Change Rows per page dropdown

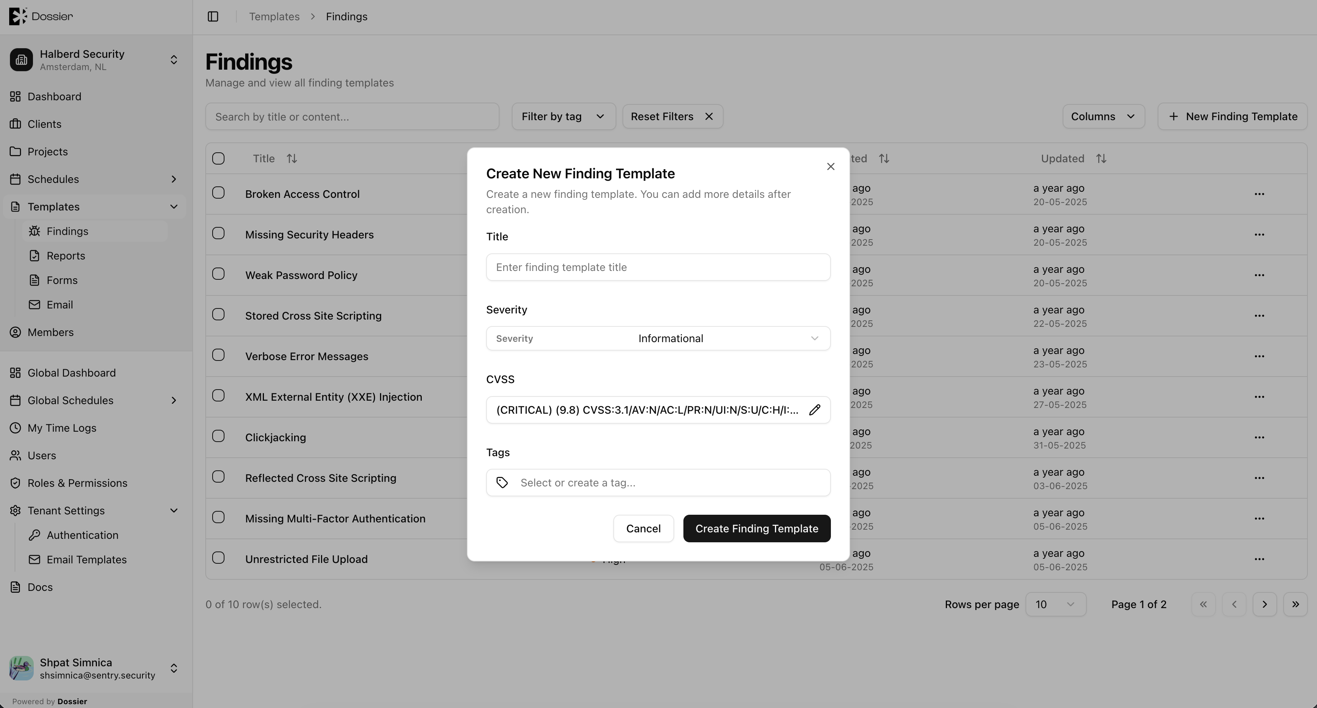pyautogui.click(x=1055, y=604)
